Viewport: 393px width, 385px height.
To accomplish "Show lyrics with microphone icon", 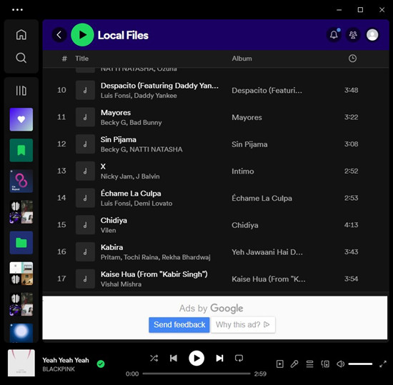I will click(x=294, y=364).
